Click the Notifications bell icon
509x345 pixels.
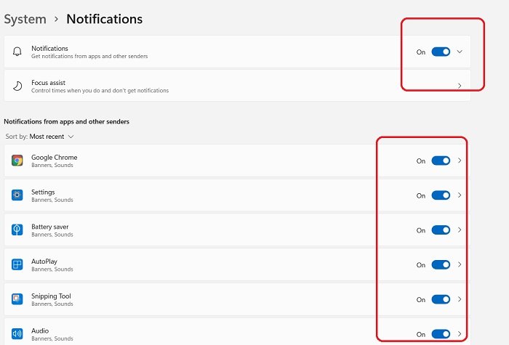coord(17,52)
